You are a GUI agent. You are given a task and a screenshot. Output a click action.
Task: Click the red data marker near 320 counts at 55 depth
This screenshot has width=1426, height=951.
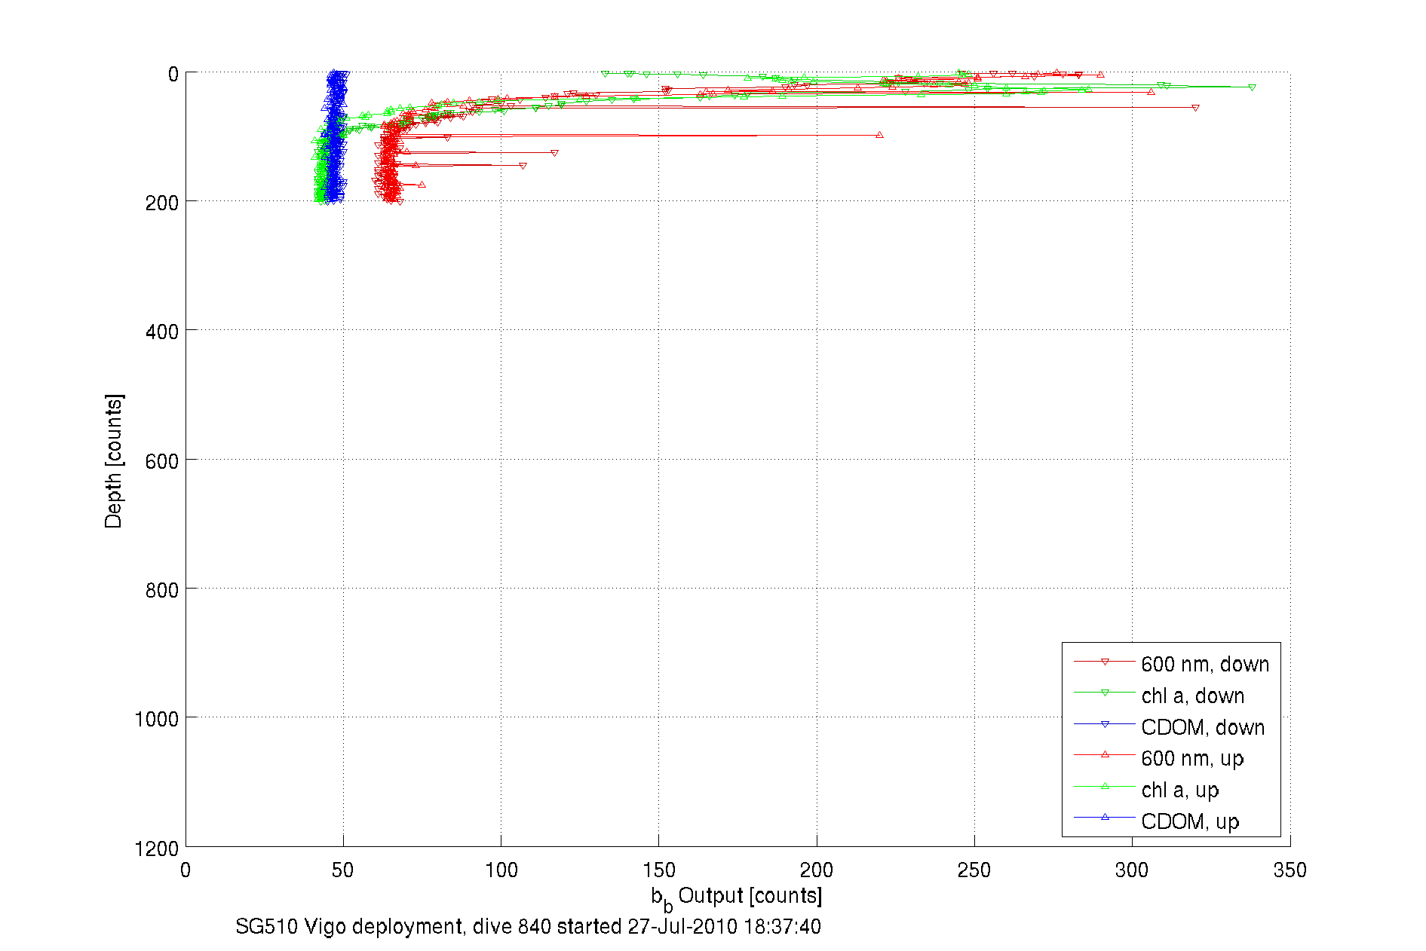[x=1196, y=109]
